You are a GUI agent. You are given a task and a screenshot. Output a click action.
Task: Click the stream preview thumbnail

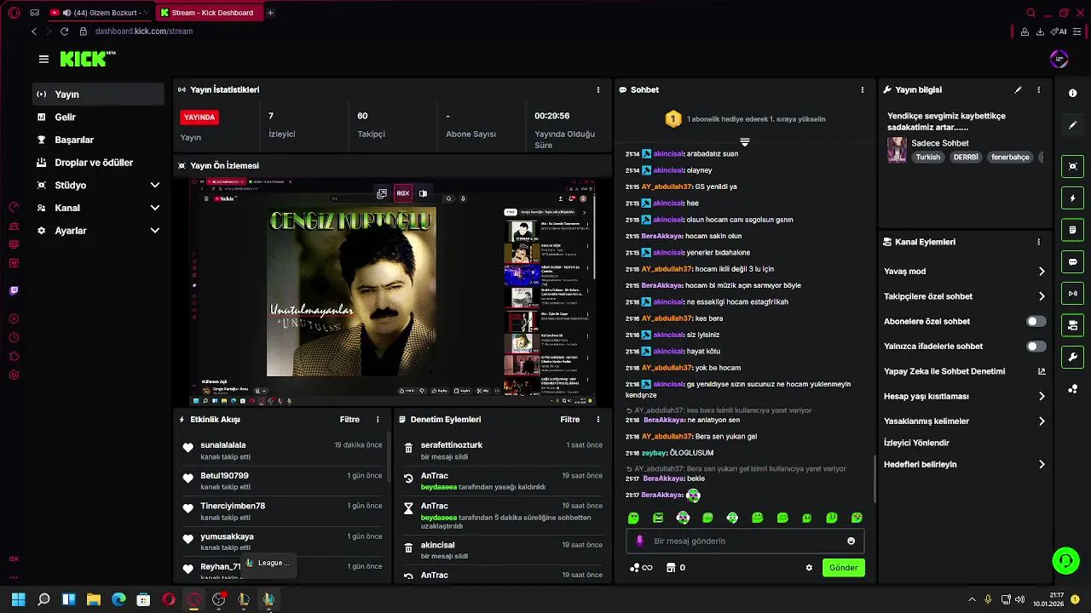(394, 292)
